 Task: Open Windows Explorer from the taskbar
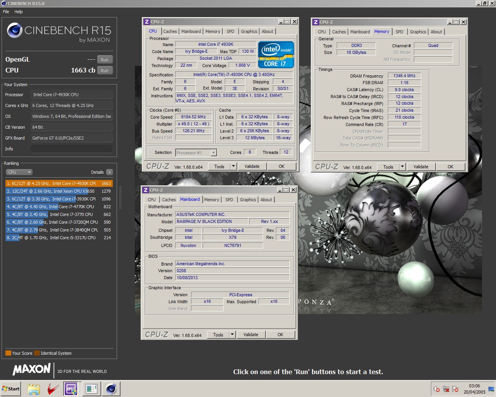(x=34, y=389)
